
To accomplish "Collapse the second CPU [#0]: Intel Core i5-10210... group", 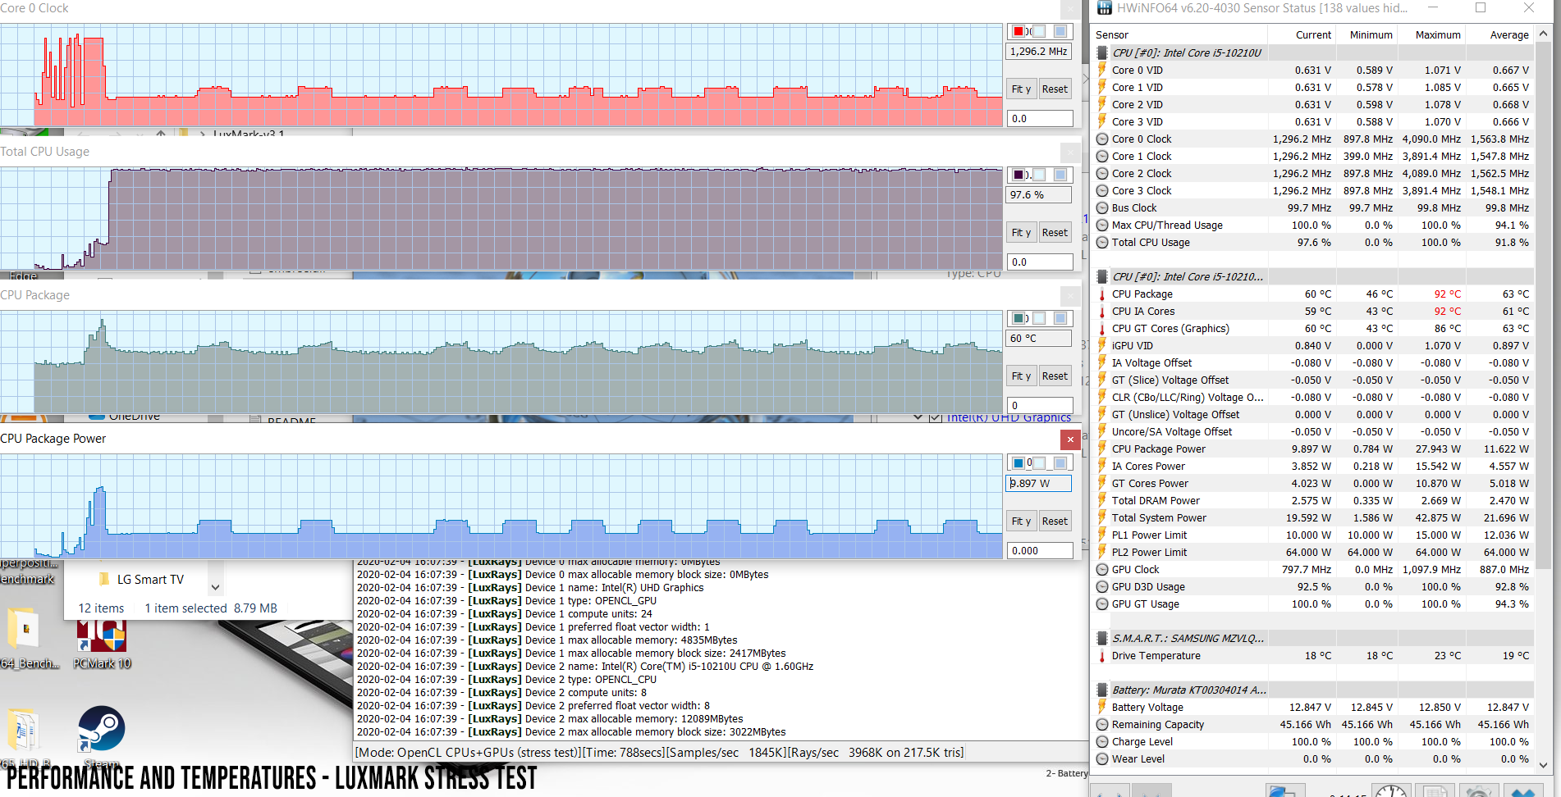I will click(1102, 276).
